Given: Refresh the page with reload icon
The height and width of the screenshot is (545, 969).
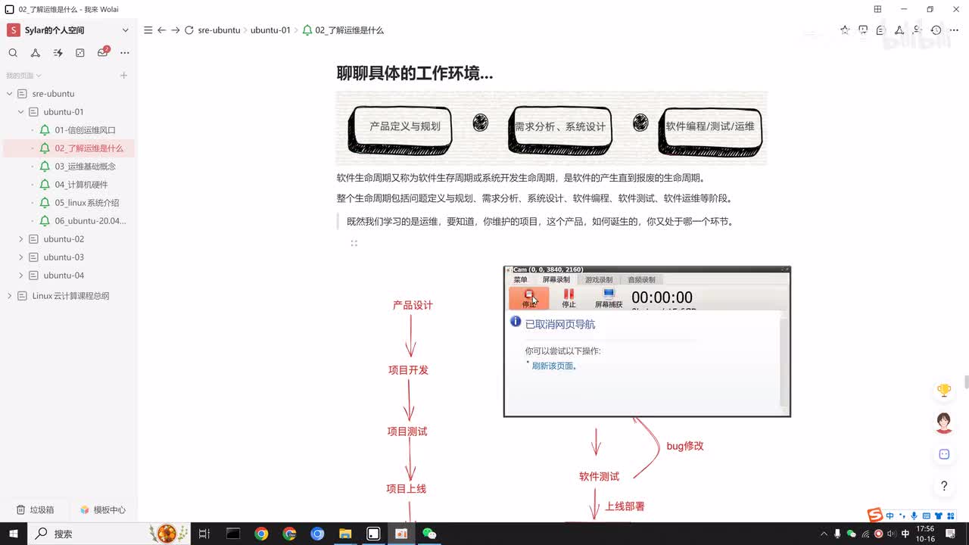Looking at the screenshot, I should click(x=189, y=30).
